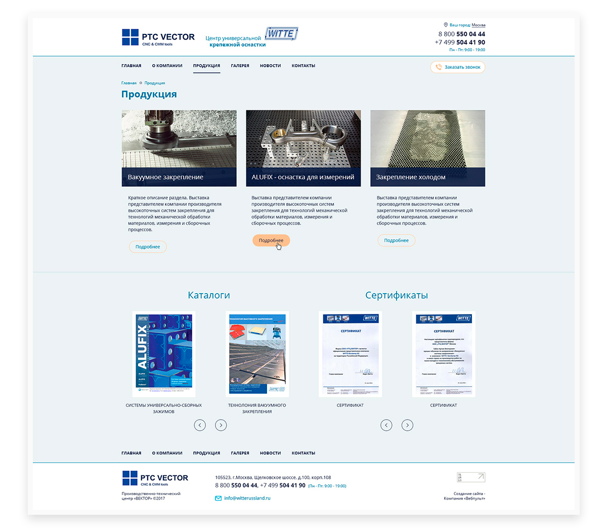Click Подробнее under Закрепление холодом
This screenshot has width=607, height=530.
(397, 240)
